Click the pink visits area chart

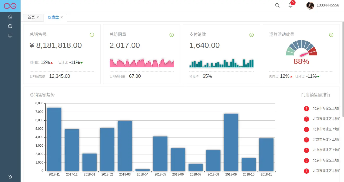click(x=142, y=63)
